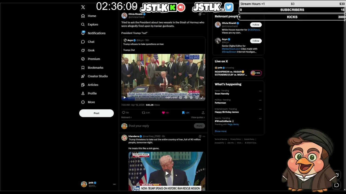This screenshot has width=346, height=194.
Task: Open the @CBSNews link in the bio
Action: (x=254, y=30)
